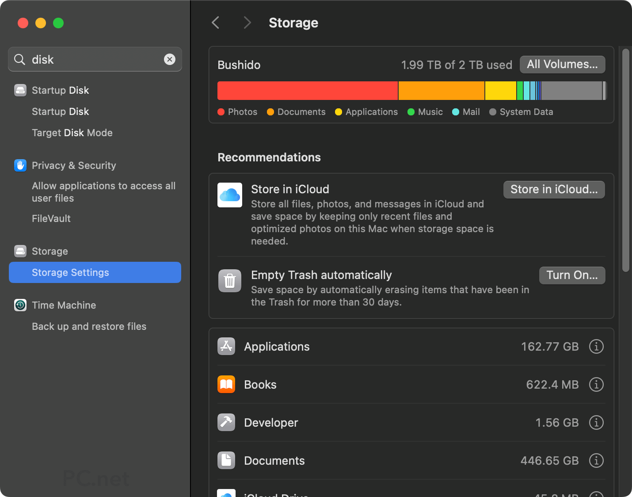Click the gray System Data legend dot

coord(493,112)
